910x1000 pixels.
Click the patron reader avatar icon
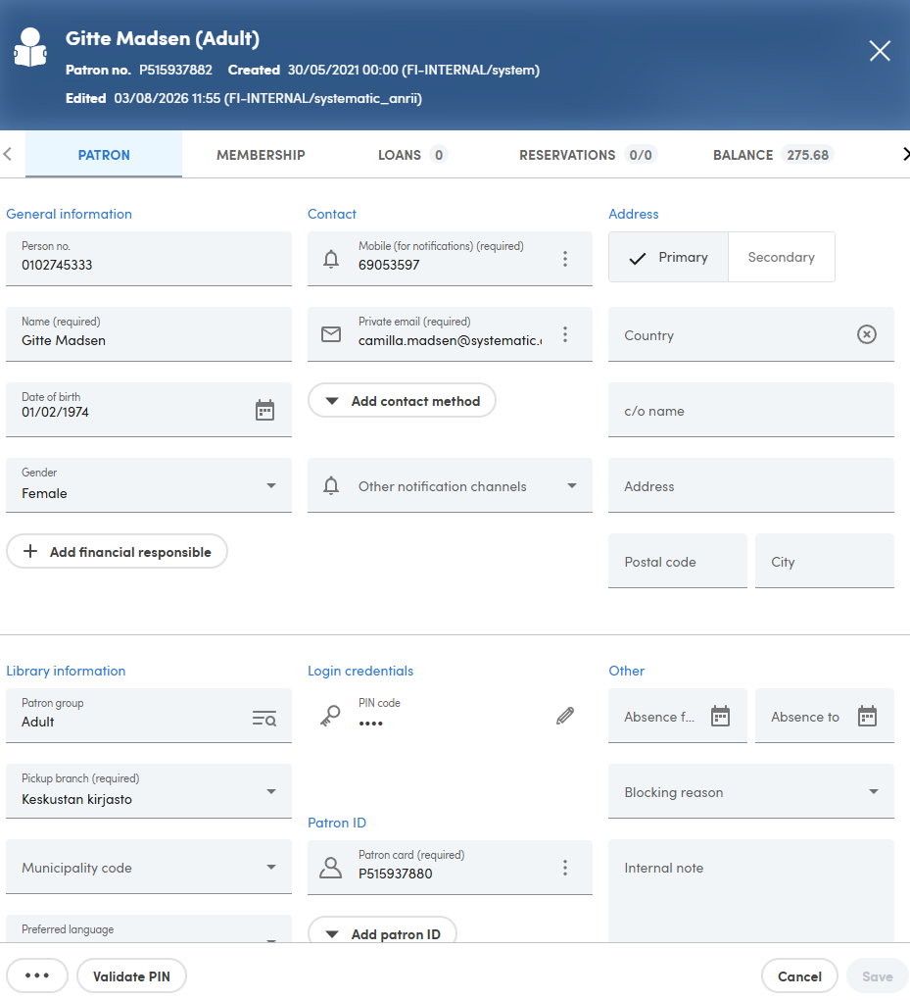click(x=30, y=47)
